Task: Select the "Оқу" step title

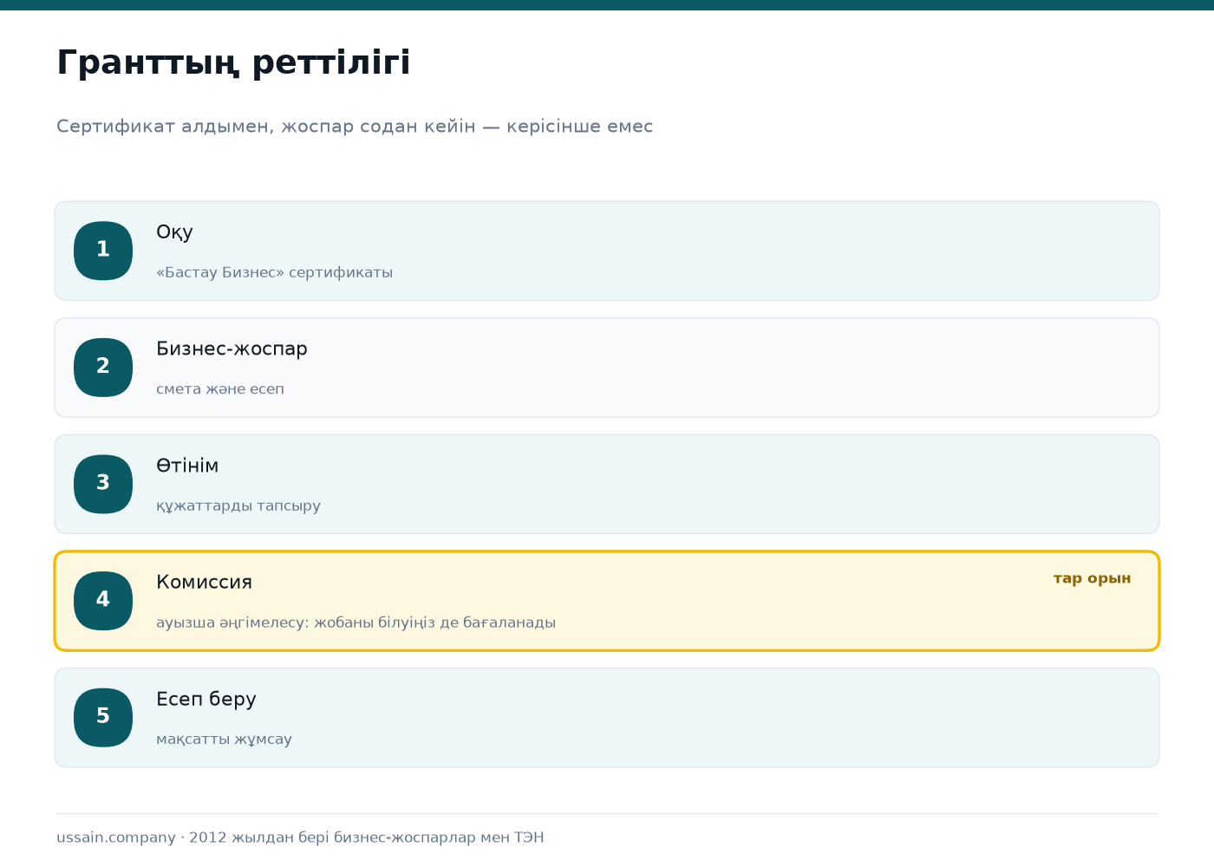Action: point(174,232)
